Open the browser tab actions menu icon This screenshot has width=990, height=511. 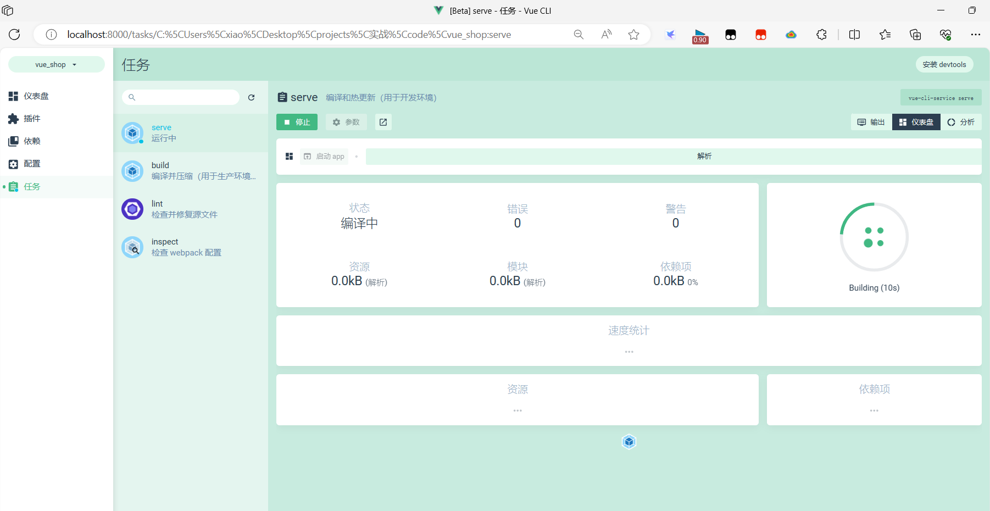point(8,10)
